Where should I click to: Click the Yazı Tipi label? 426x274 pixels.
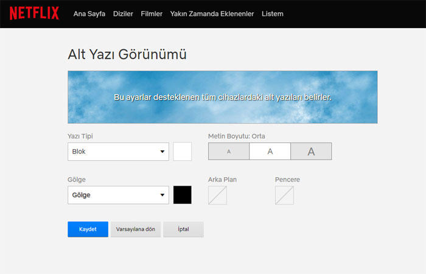tap(80, 136)
